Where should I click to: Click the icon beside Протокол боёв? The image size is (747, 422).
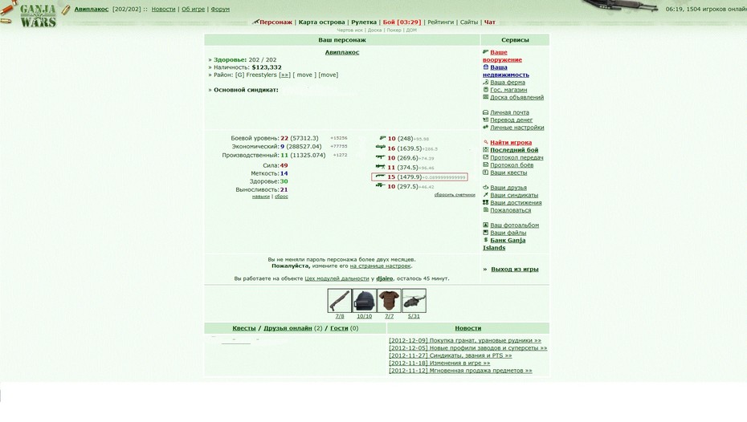(485, 164)
